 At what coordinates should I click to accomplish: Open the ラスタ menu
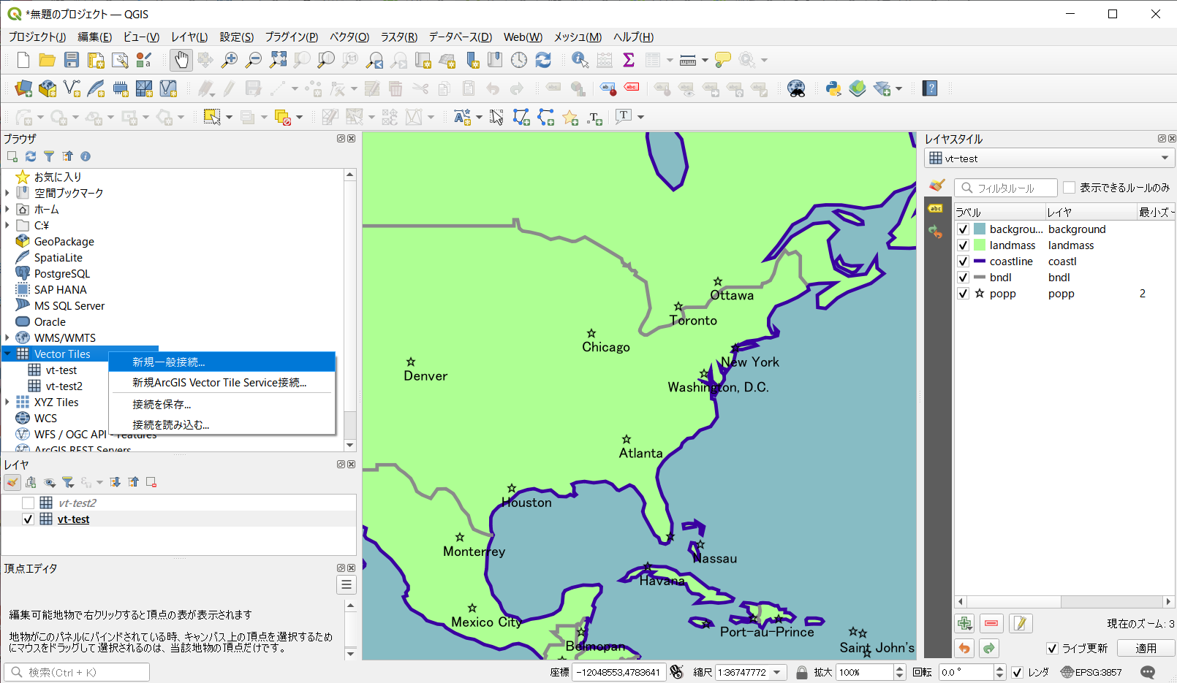pyautogui.click(x=398, y=37)
